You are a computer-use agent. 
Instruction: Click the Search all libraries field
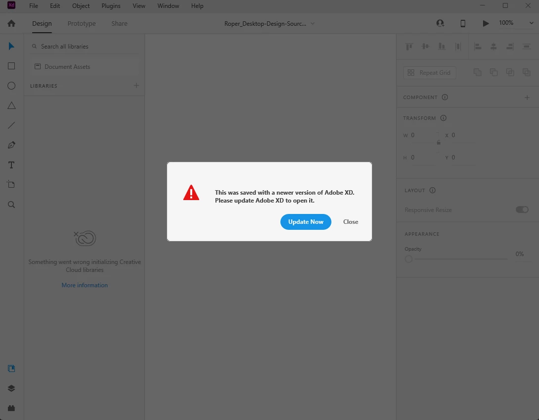[x=85, y=47]
